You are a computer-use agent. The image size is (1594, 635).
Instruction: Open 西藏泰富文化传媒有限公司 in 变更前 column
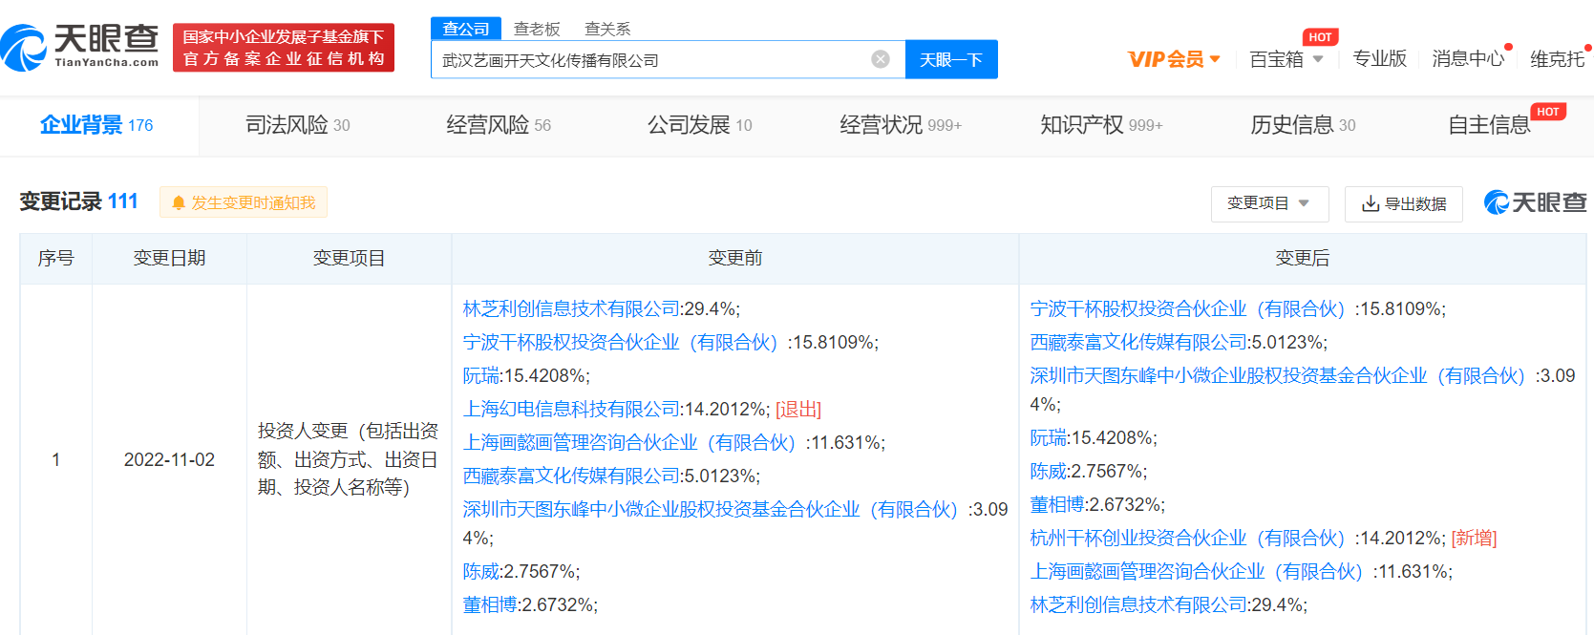(x=571, y=476)
